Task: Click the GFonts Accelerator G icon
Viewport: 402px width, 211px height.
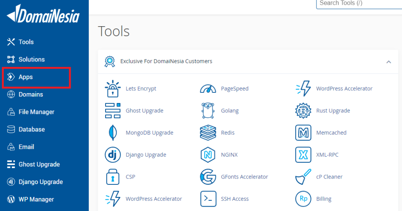Action: point(208,177)
